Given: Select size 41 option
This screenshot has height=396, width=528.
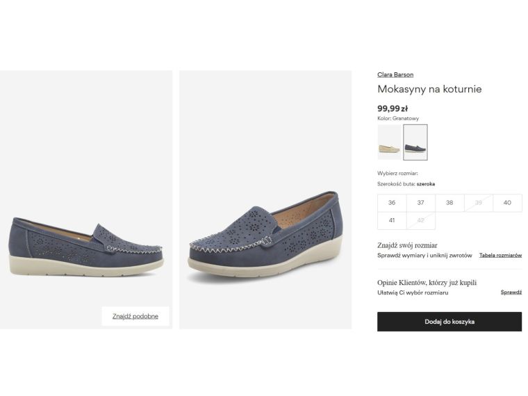Looking at the screenshot, I should tap(392, 220).
